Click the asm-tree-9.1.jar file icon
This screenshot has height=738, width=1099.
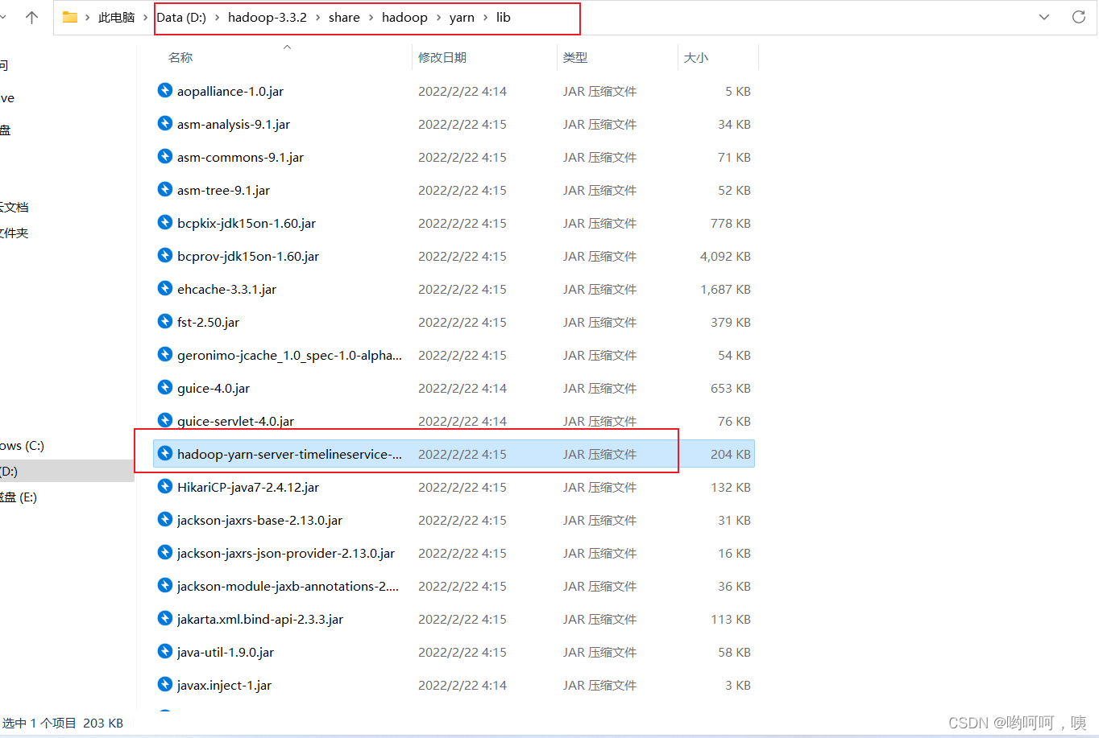point(165,189)
